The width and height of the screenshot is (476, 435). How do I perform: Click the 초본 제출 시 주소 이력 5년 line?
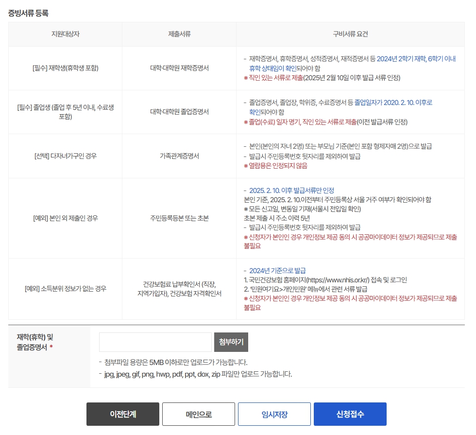point(277,218)
